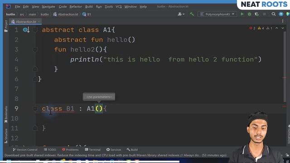The width and height of the screenshot is (290, 163).
Task: Open the TODO tool window
Action: (50, 150)
